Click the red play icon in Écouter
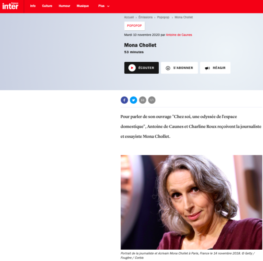 point(132,68)
